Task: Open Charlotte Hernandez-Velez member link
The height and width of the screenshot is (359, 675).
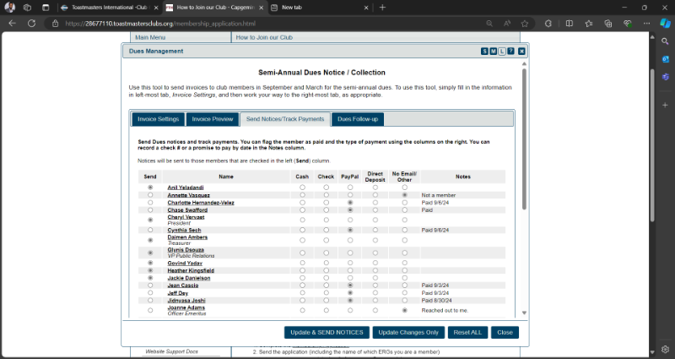Action: pos(201,203)
